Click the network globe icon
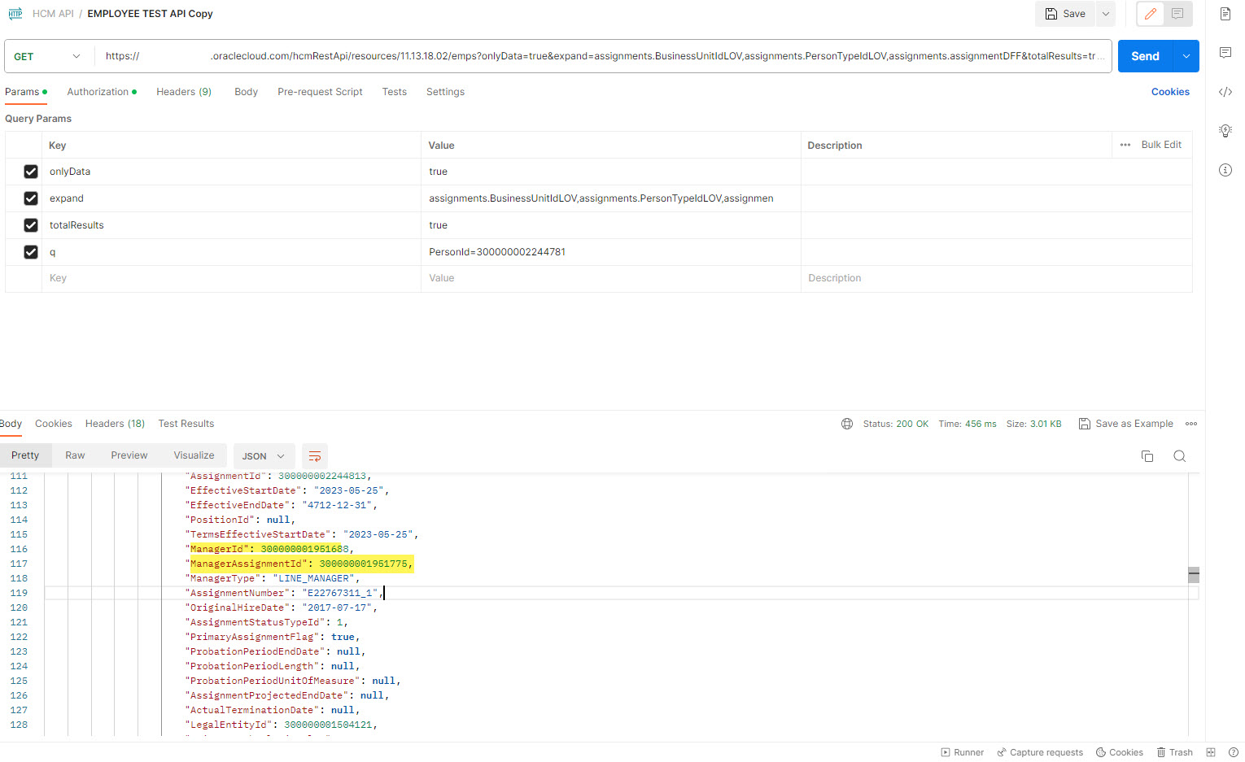1245x762 pixels. coord(847,424)
